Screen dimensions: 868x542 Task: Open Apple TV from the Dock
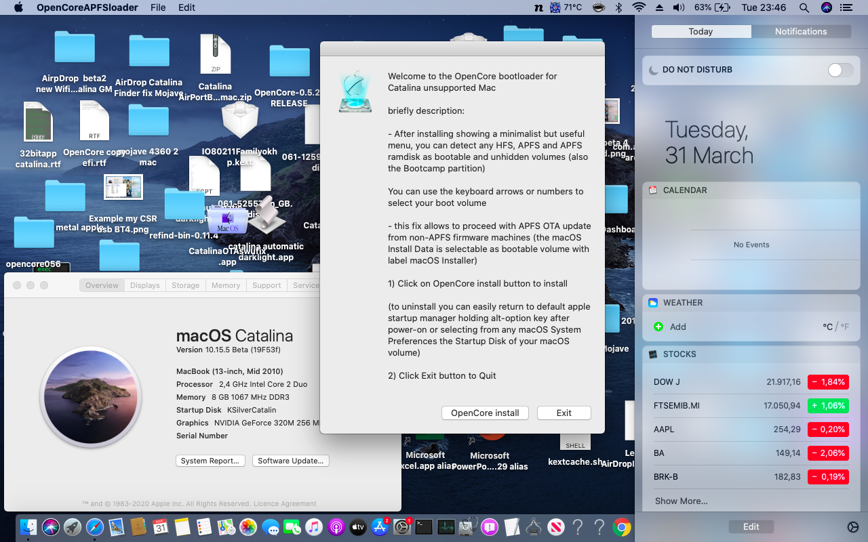point(358,526)
